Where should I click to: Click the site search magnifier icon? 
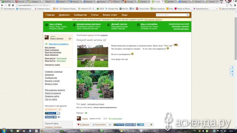(187, 15)
